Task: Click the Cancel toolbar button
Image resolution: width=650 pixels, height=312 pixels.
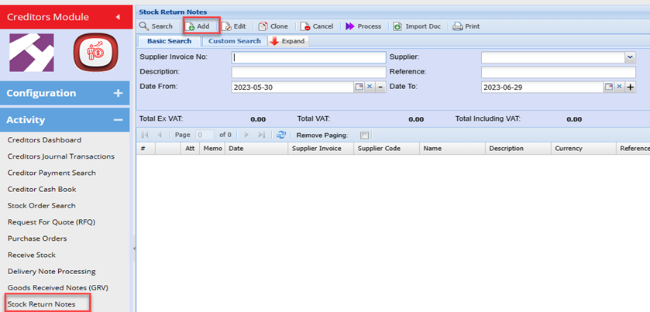Action: 317,26
